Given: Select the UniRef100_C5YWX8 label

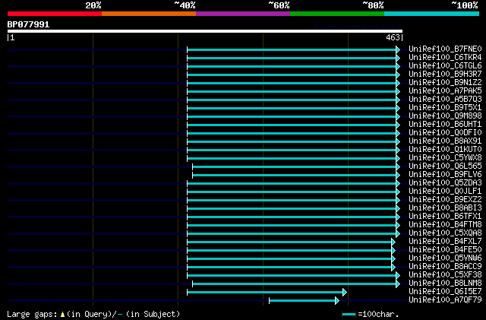Looking at the screenshot, I should click(445, 158).
